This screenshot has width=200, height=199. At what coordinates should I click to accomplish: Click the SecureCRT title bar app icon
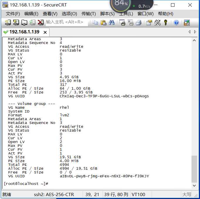coord(5,5)
